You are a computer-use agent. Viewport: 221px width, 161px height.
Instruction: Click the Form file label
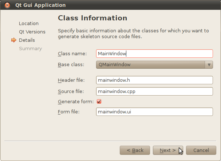coord(69,112)
